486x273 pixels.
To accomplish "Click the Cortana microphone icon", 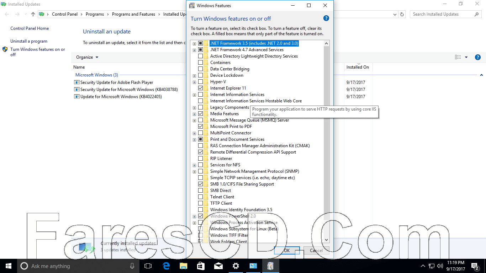I will click(x=132, y=266).
